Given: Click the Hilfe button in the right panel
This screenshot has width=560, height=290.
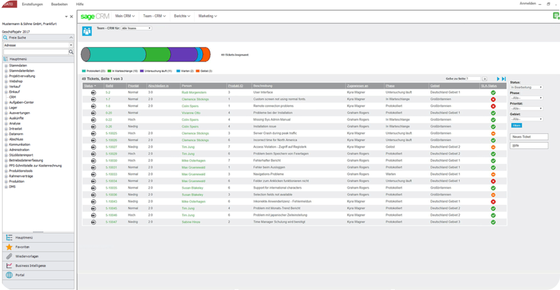Looking at the screenshot, I should [x=529, y=146].
